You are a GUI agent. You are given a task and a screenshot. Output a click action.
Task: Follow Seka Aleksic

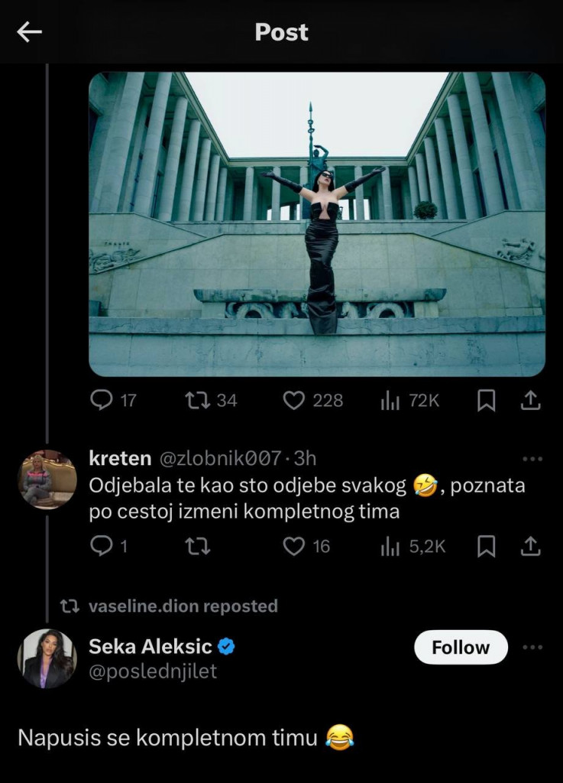point(460,647)
